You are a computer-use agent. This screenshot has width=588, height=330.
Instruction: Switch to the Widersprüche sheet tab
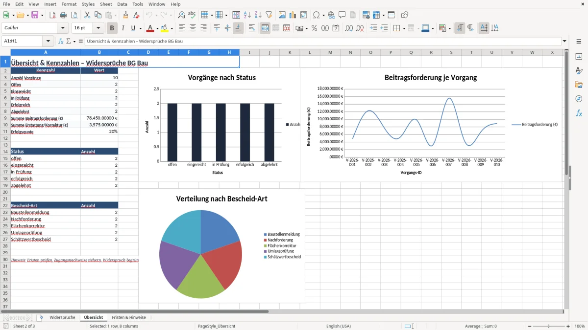click(x=62, y=317)
